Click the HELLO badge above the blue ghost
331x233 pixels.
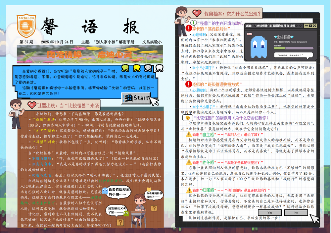pyautogui.click(x=249, y=34)
